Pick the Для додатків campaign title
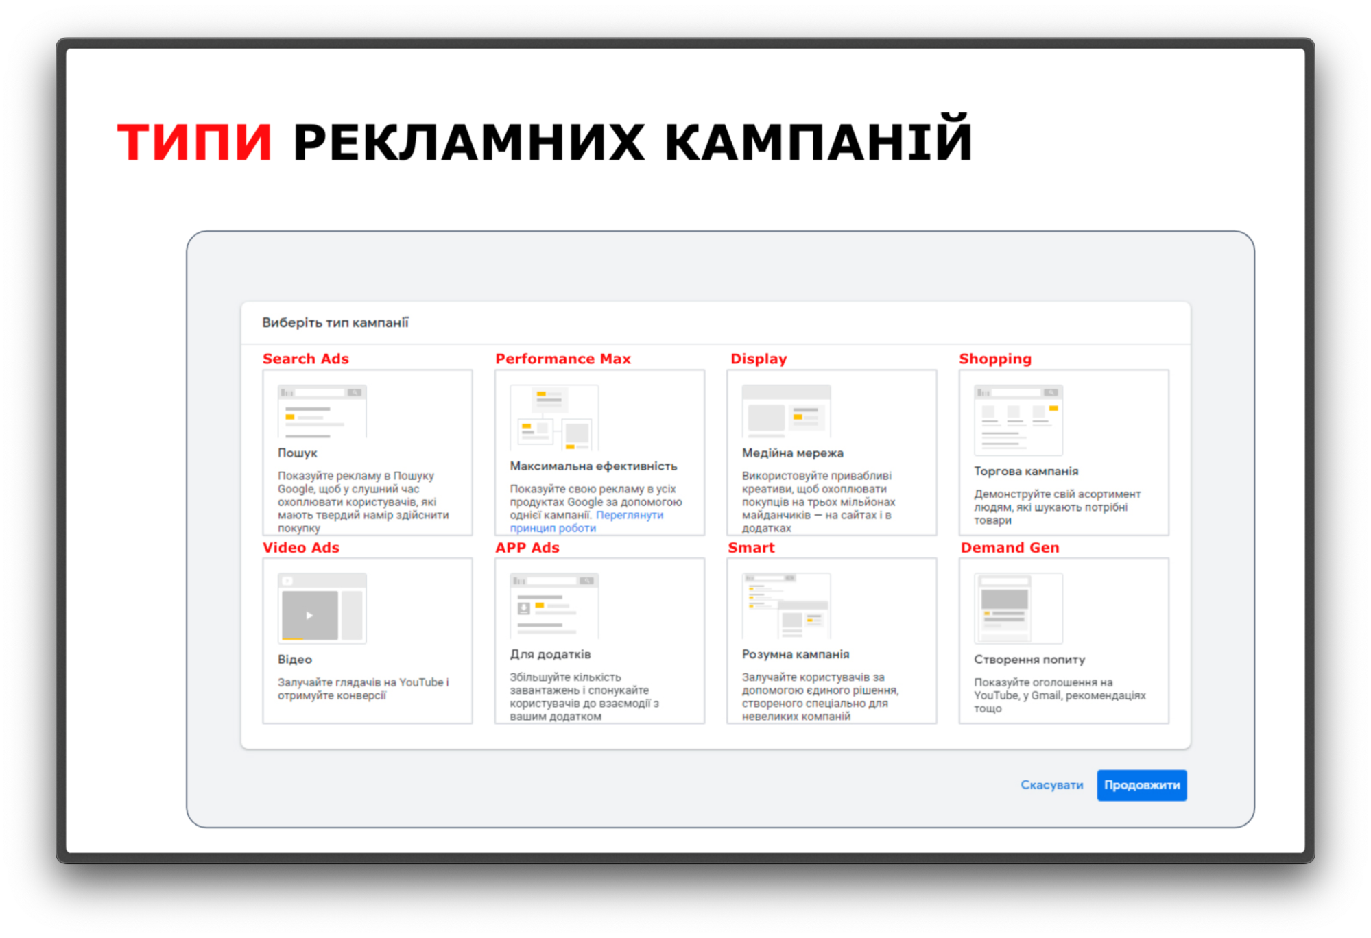 549,655
